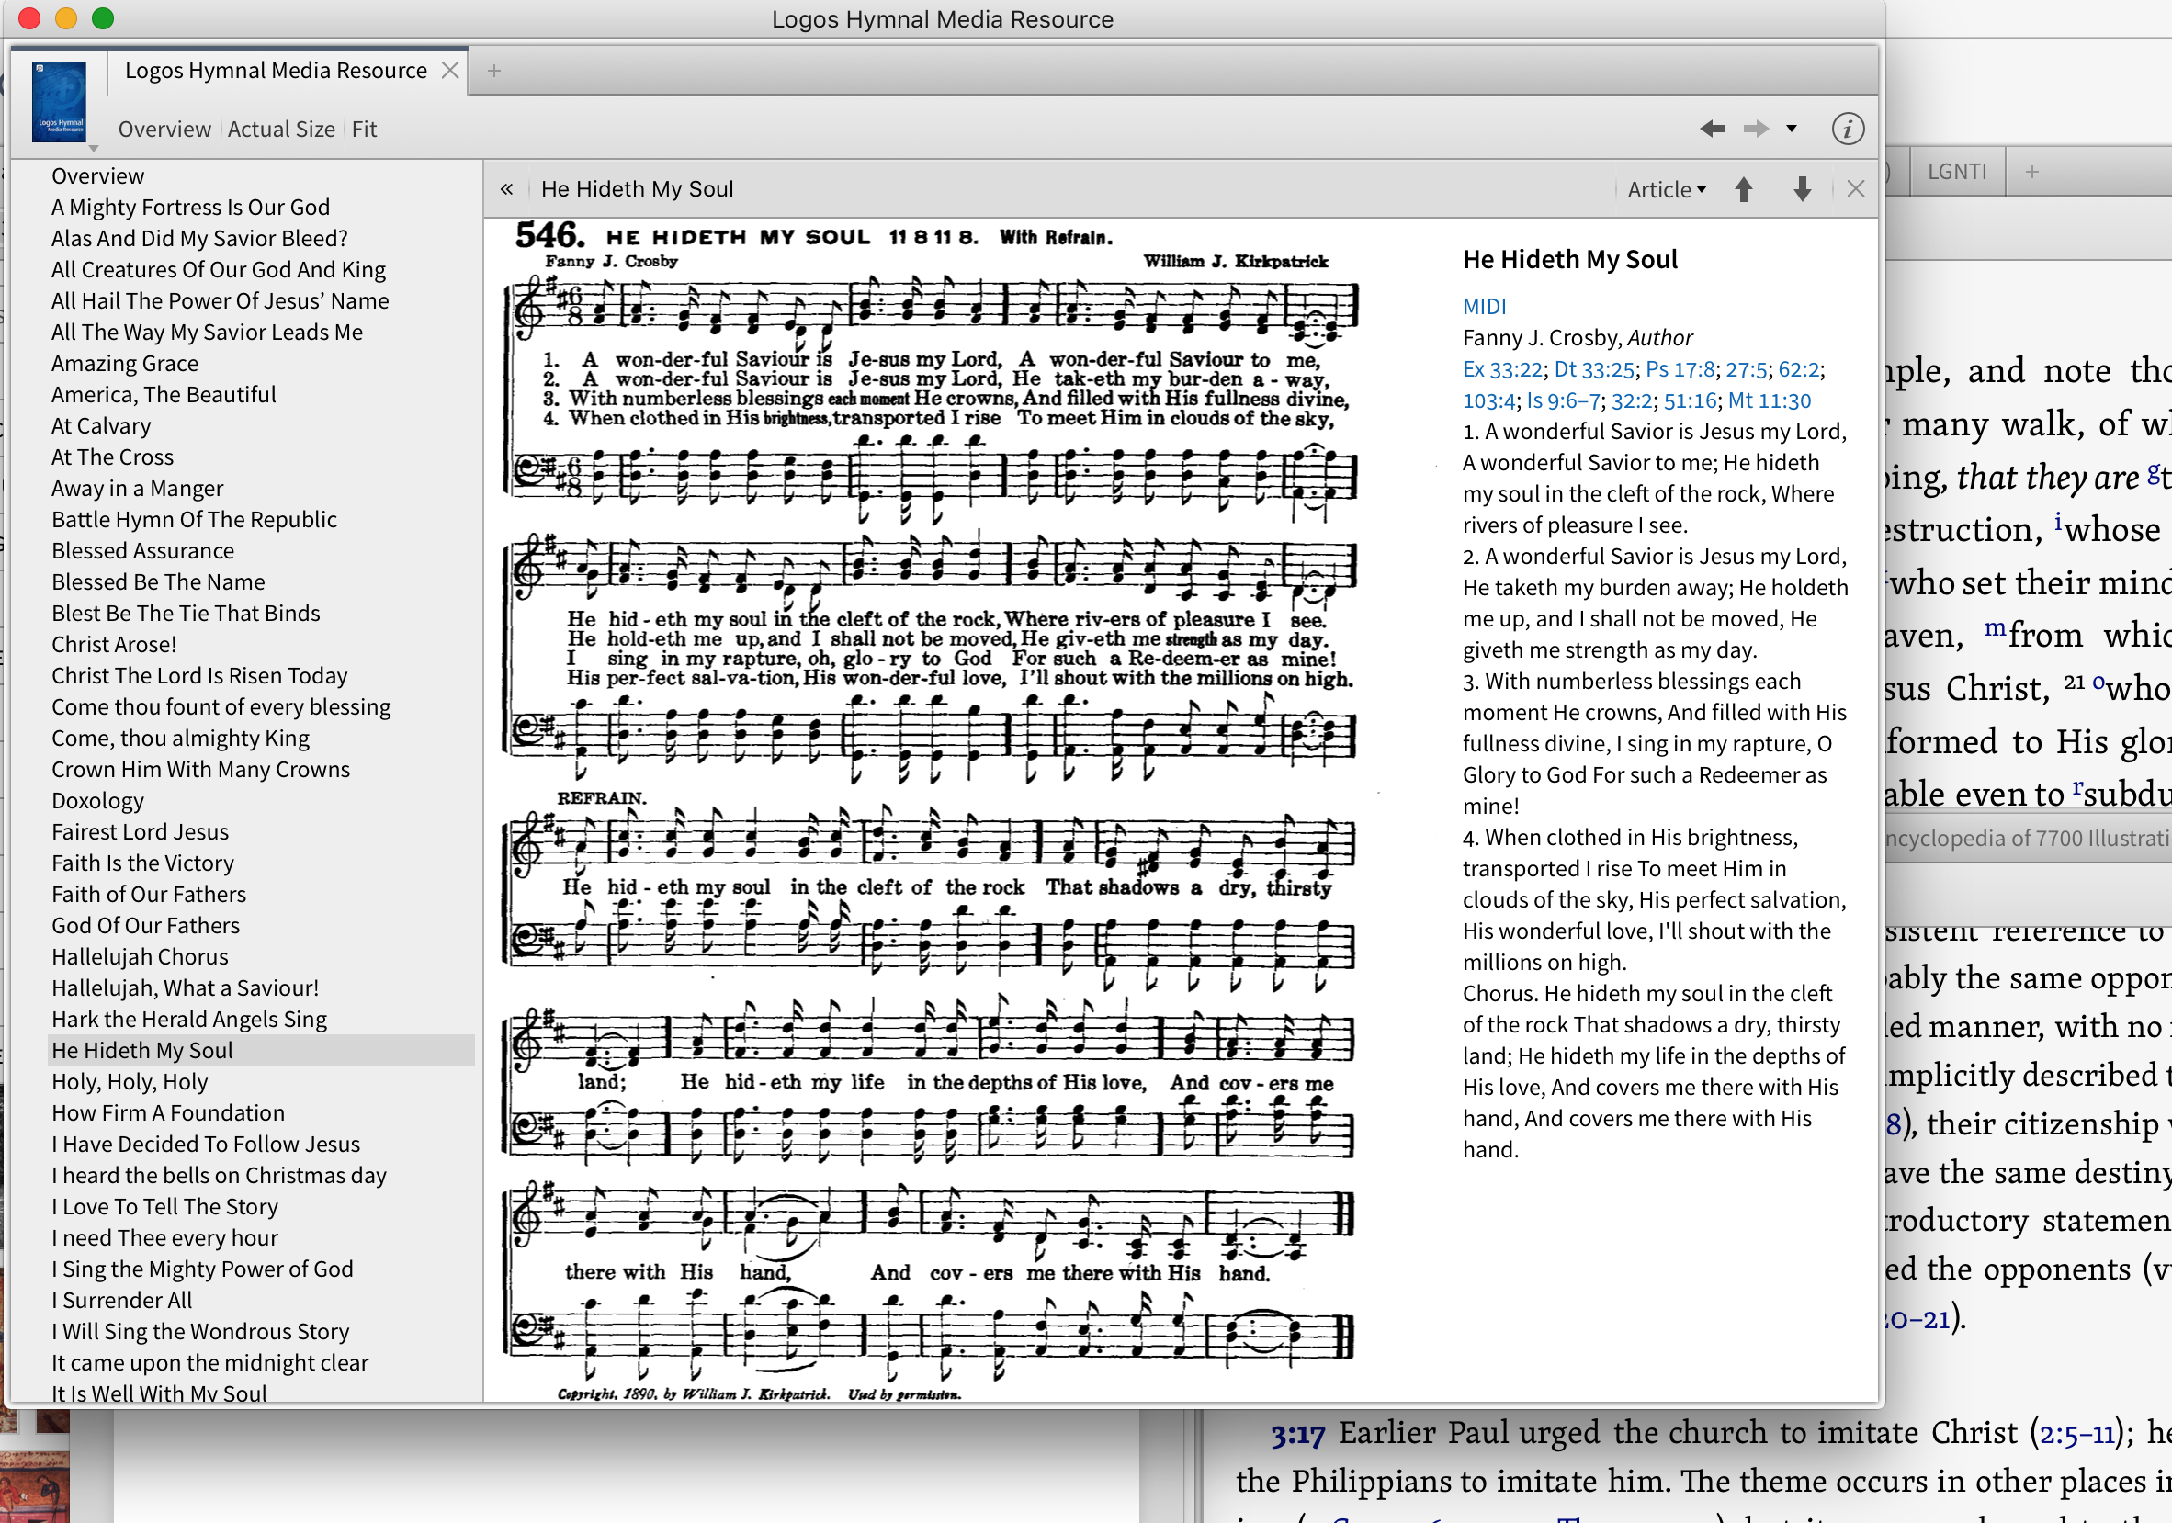Select the Fit view option
The width and height of the screenshot is (2172, 1523).
(x=364, y=130)
